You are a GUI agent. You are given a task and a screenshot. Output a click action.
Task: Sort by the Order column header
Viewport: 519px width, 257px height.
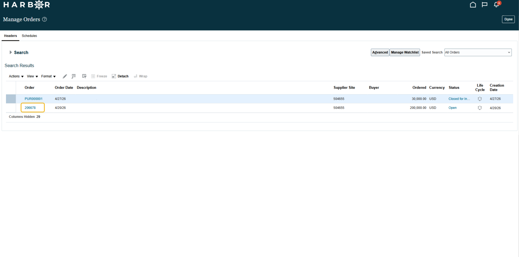click(x=29, y=88)
